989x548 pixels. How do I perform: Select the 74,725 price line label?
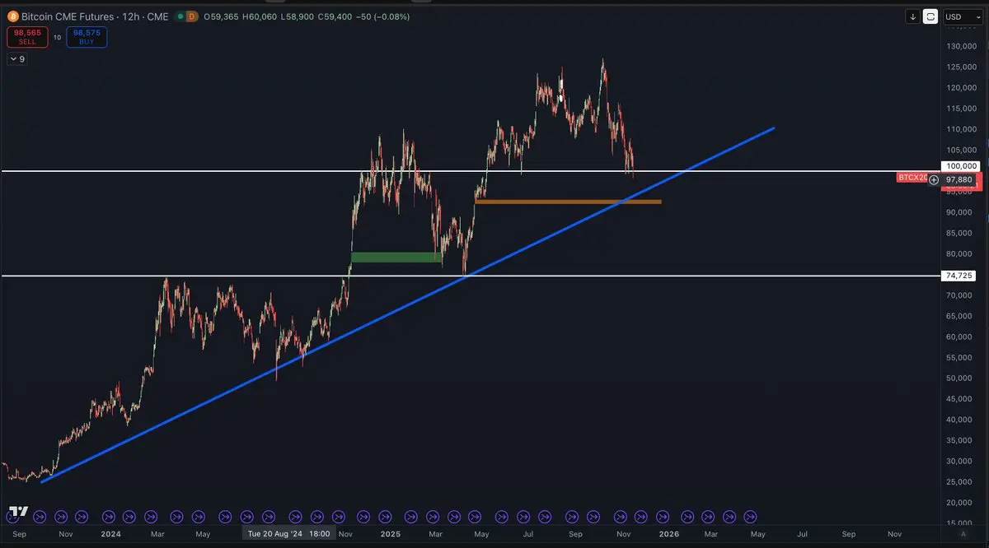(959, 276)
